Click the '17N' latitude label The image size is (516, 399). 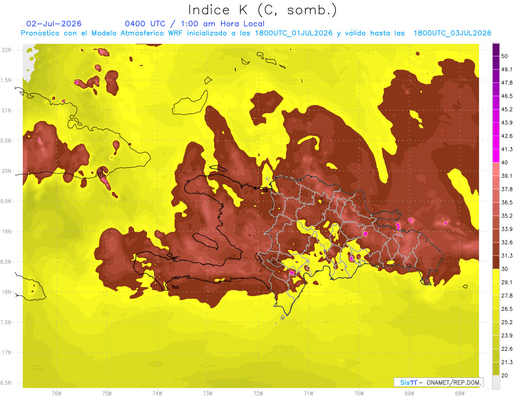coord(6,353)
